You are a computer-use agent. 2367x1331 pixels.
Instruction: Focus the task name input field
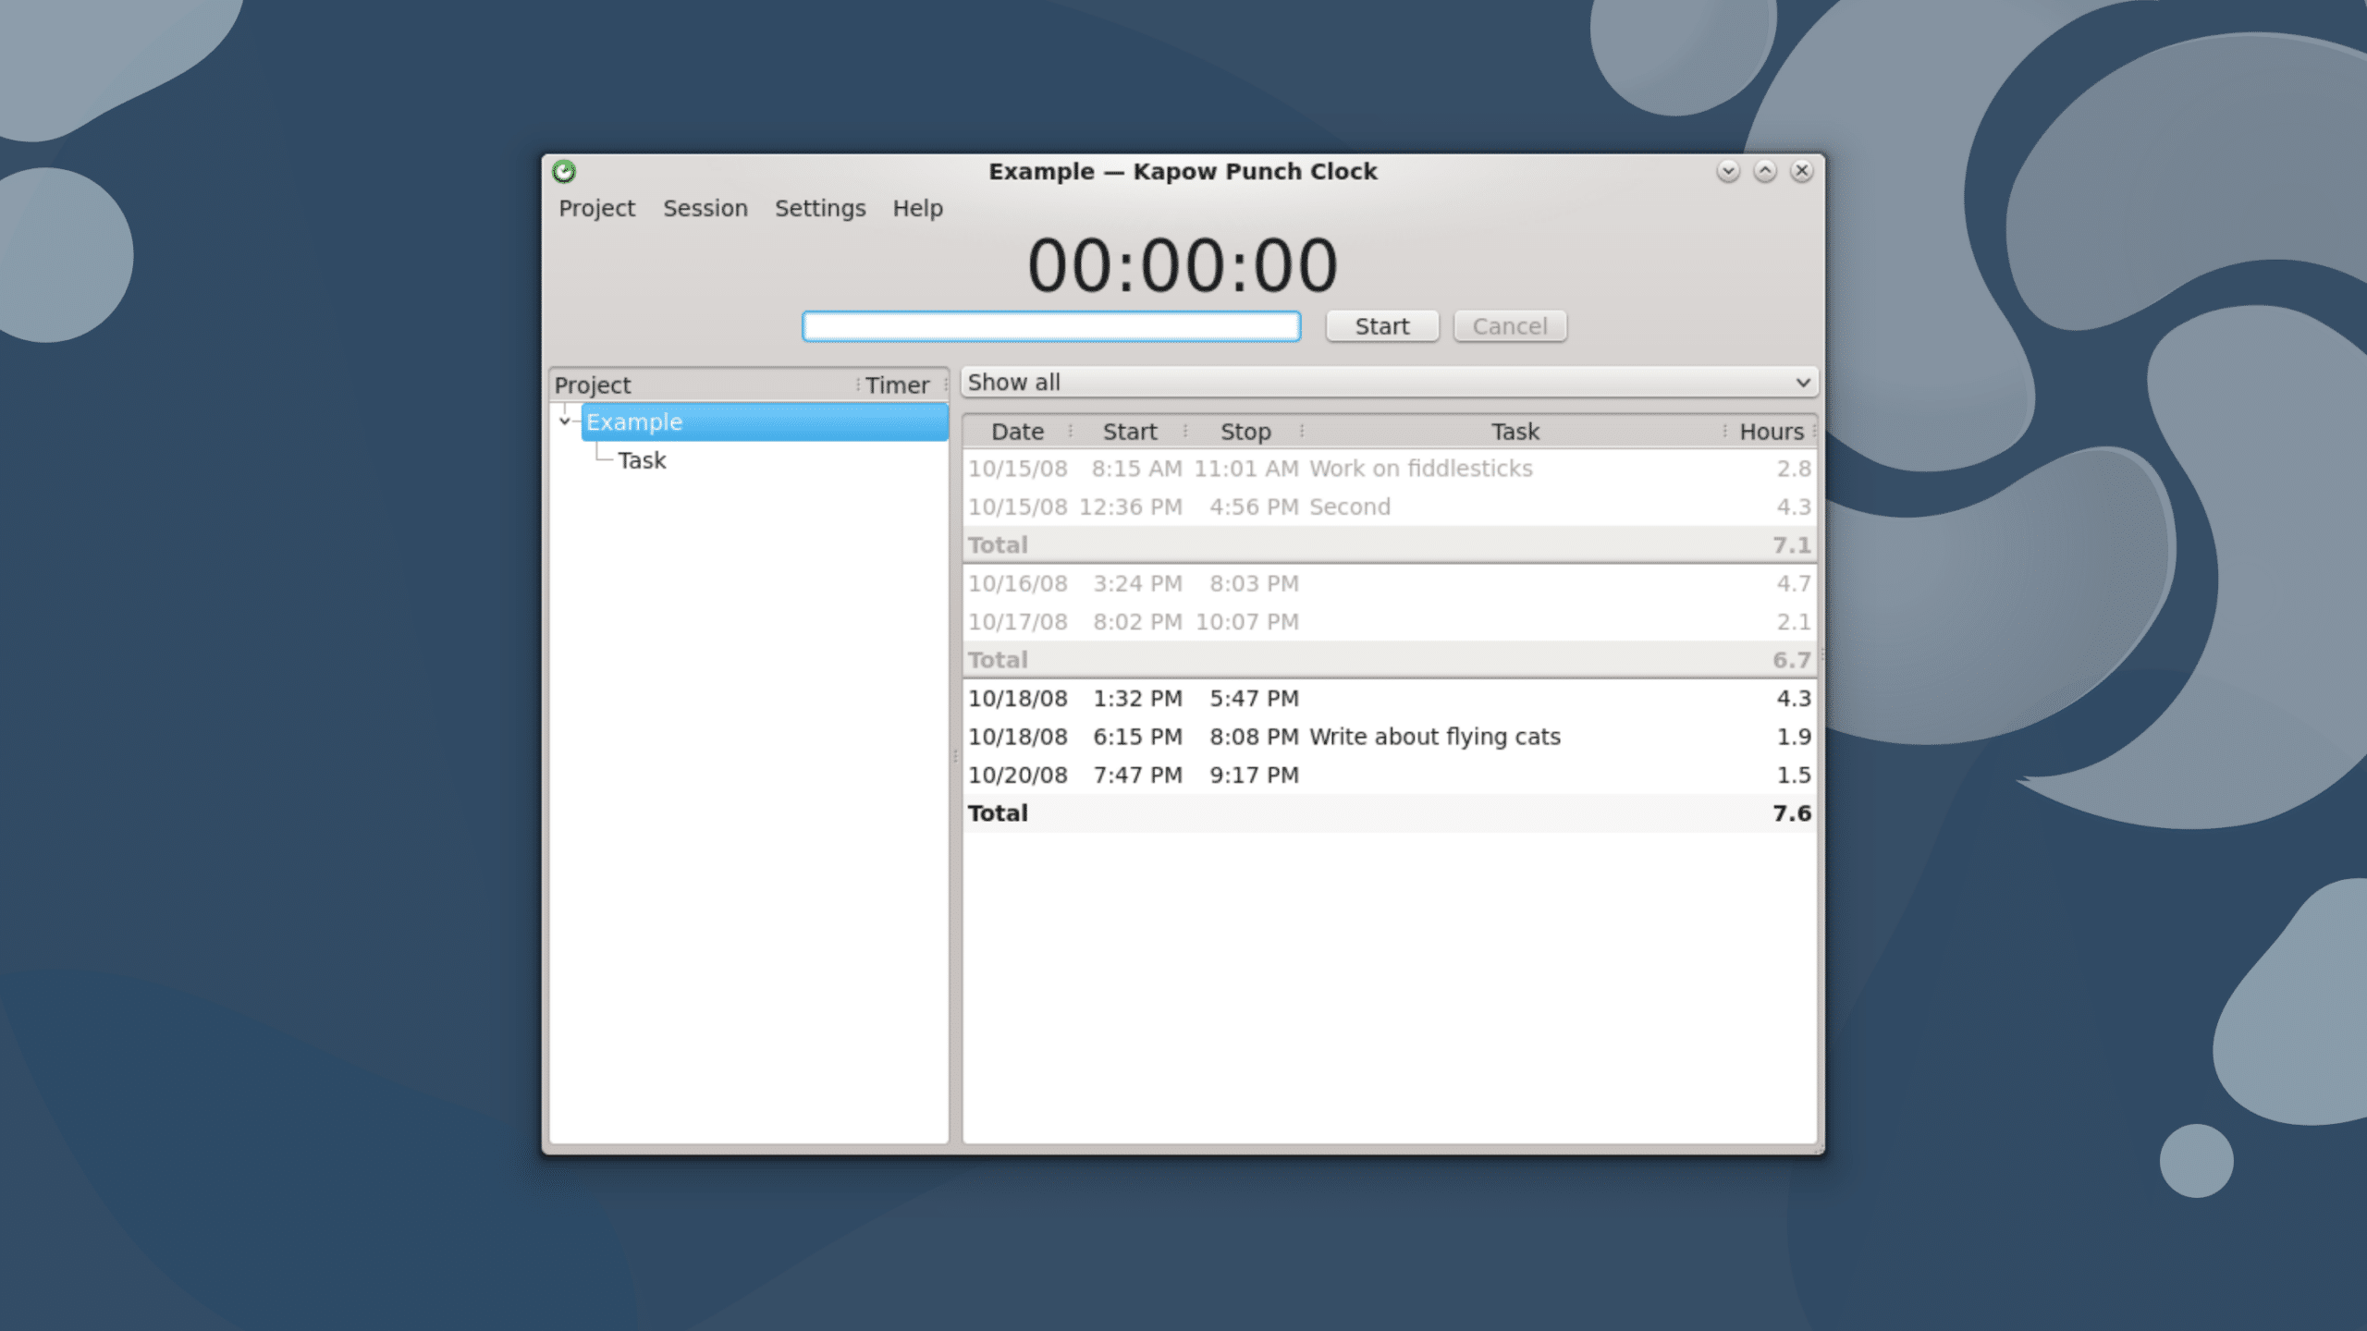tap(1051, 326)
